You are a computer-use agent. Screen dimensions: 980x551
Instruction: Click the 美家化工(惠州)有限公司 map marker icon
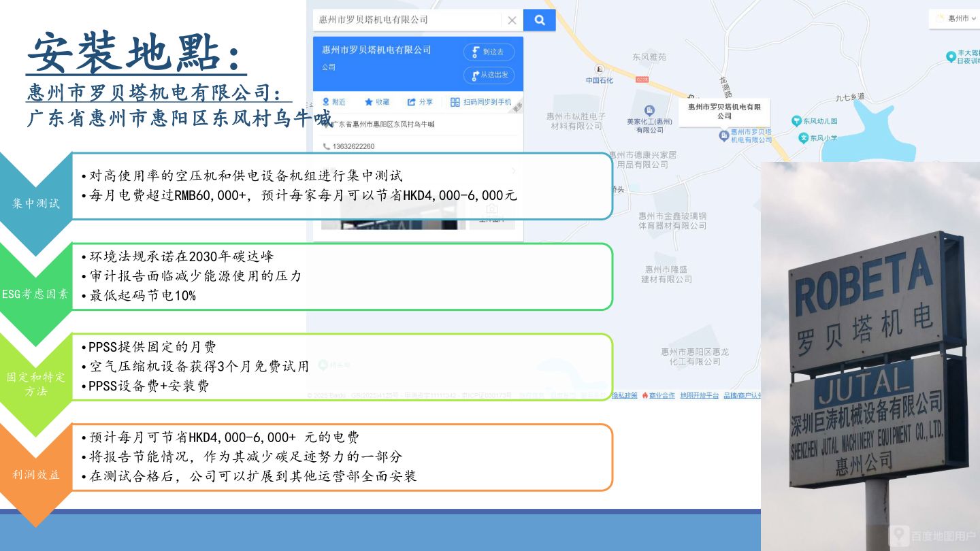(x=649, y=110)
